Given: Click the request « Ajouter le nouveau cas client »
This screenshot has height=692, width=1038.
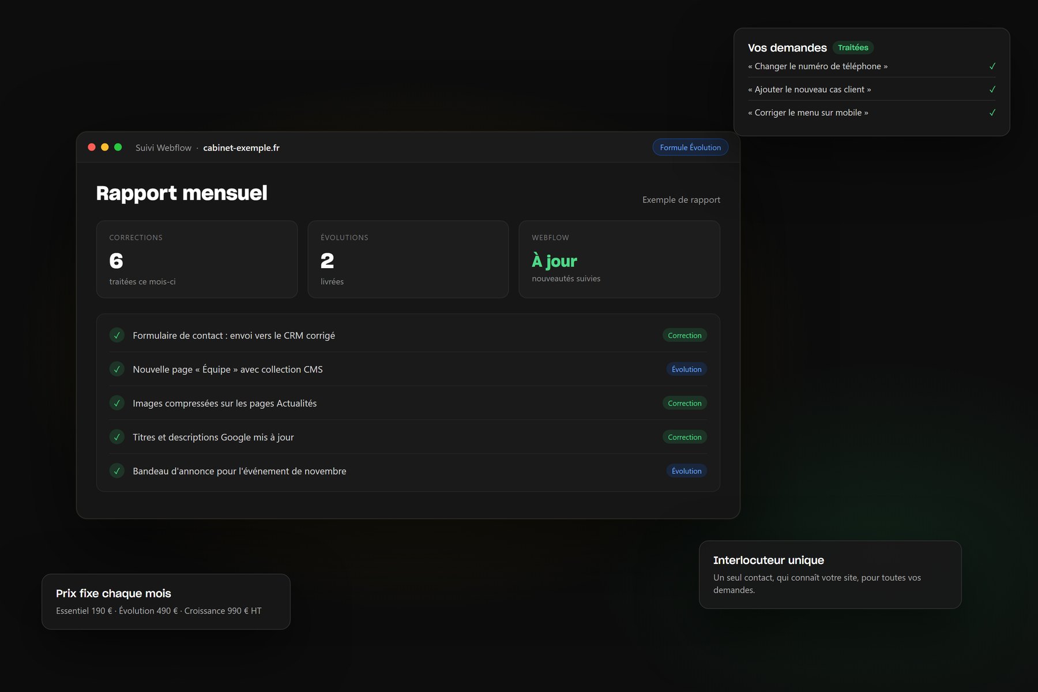Looking at the screenshot, I should click(810, 89).
